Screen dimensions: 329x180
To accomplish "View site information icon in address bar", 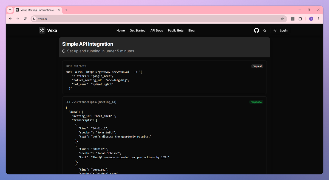I will (34, 19).
